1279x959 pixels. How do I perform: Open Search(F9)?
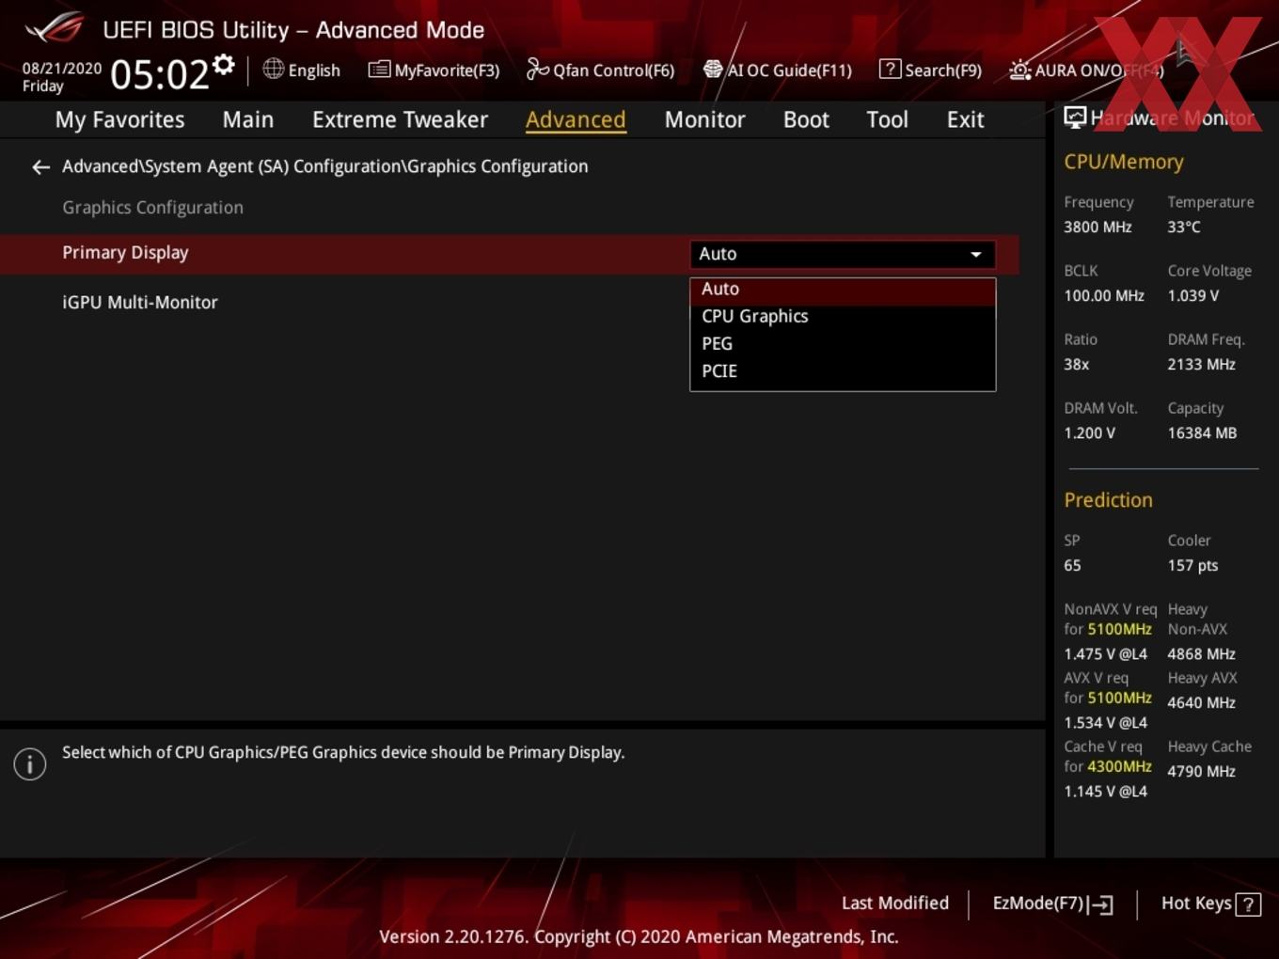[x=930, y=70]
